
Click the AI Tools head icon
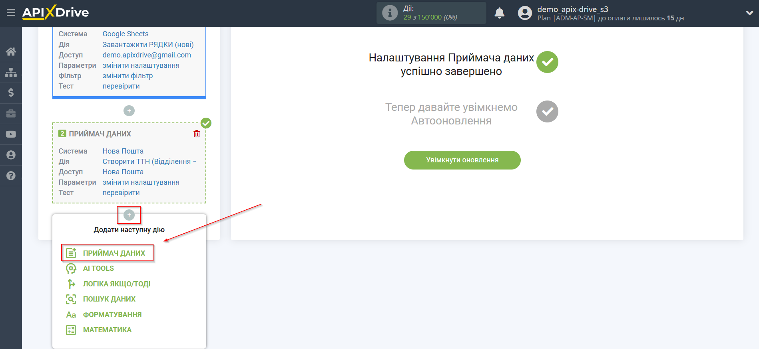(71, 269)
